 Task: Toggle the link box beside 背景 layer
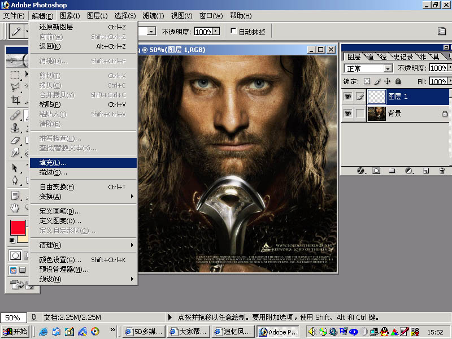360,114
